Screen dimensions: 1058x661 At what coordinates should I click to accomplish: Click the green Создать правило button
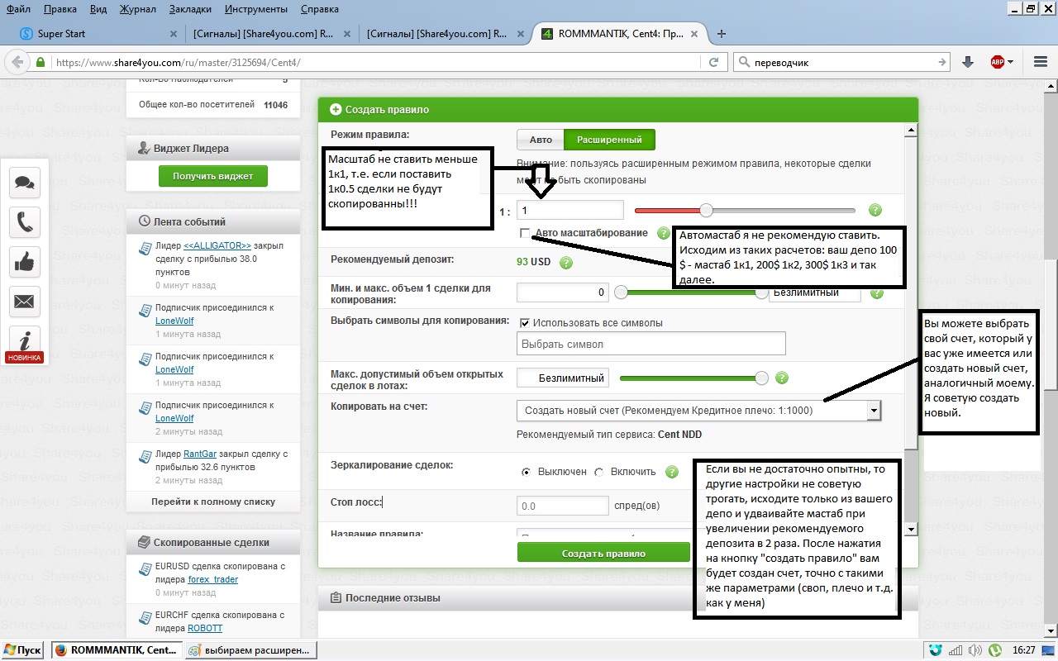[x=603, y=553]
